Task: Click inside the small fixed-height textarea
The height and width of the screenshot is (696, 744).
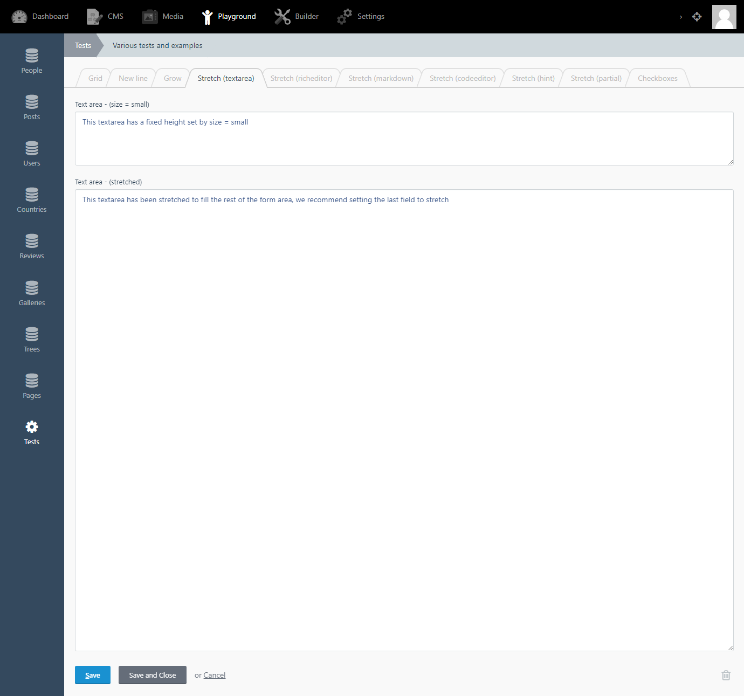Action: 404,139
